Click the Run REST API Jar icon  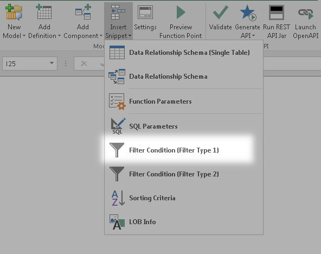[x=277, y=12]
